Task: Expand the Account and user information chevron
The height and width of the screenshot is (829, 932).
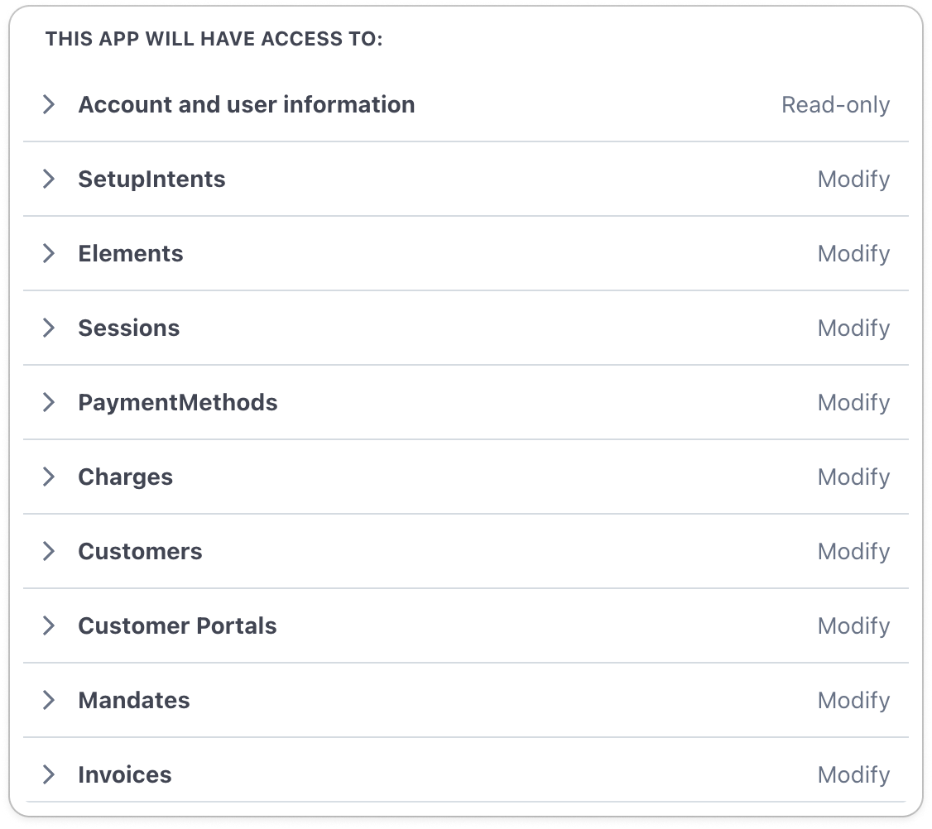Action: tap(50, 104)
